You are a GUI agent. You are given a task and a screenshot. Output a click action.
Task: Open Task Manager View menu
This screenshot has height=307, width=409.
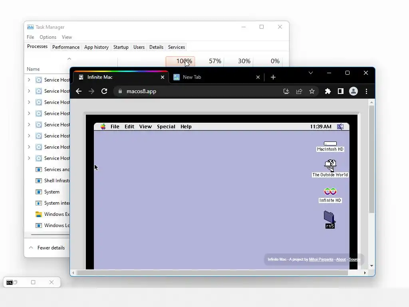(x=67, y=37)
